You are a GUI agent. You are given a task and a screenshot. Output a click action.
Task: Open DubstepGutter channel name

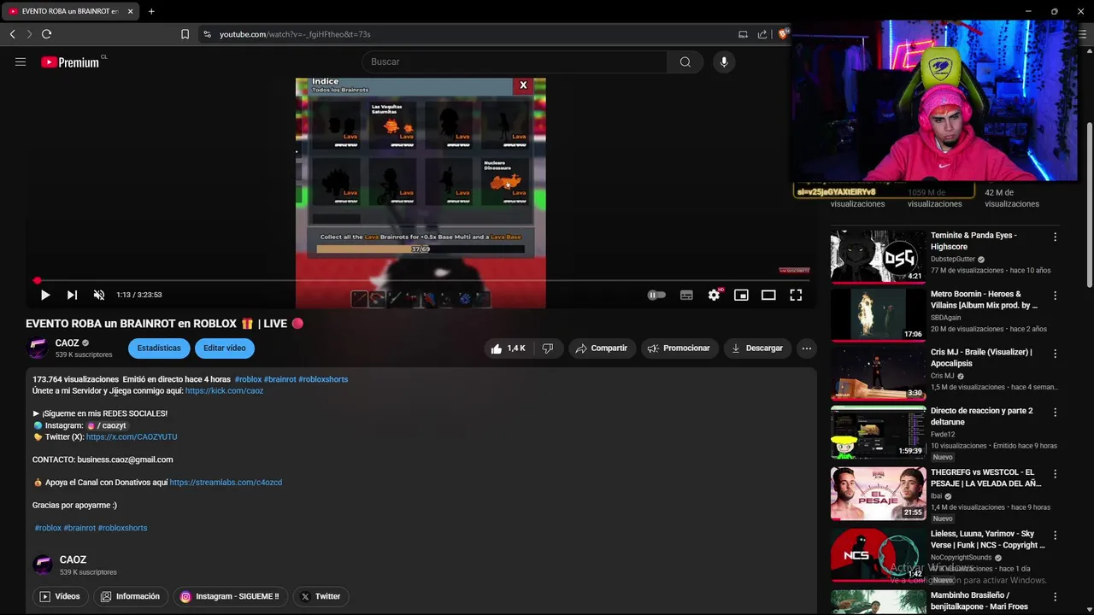(x=953, y=259)
